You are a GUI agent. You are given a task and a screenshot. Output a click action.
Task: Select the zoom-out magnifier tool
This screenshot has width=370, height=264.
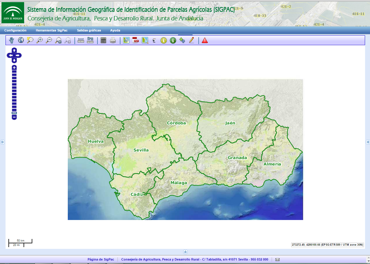(49, 40)
